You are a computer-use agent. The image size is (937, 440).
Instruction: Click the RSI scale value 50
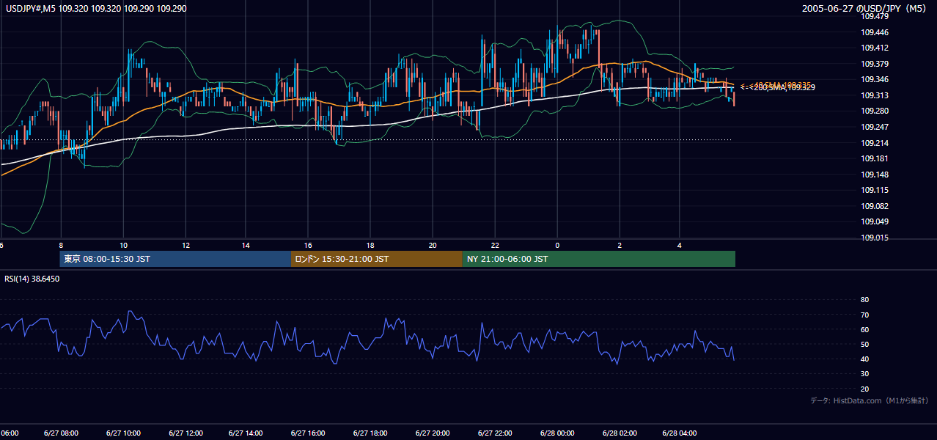pyautogui.click(x=864, y=344)
